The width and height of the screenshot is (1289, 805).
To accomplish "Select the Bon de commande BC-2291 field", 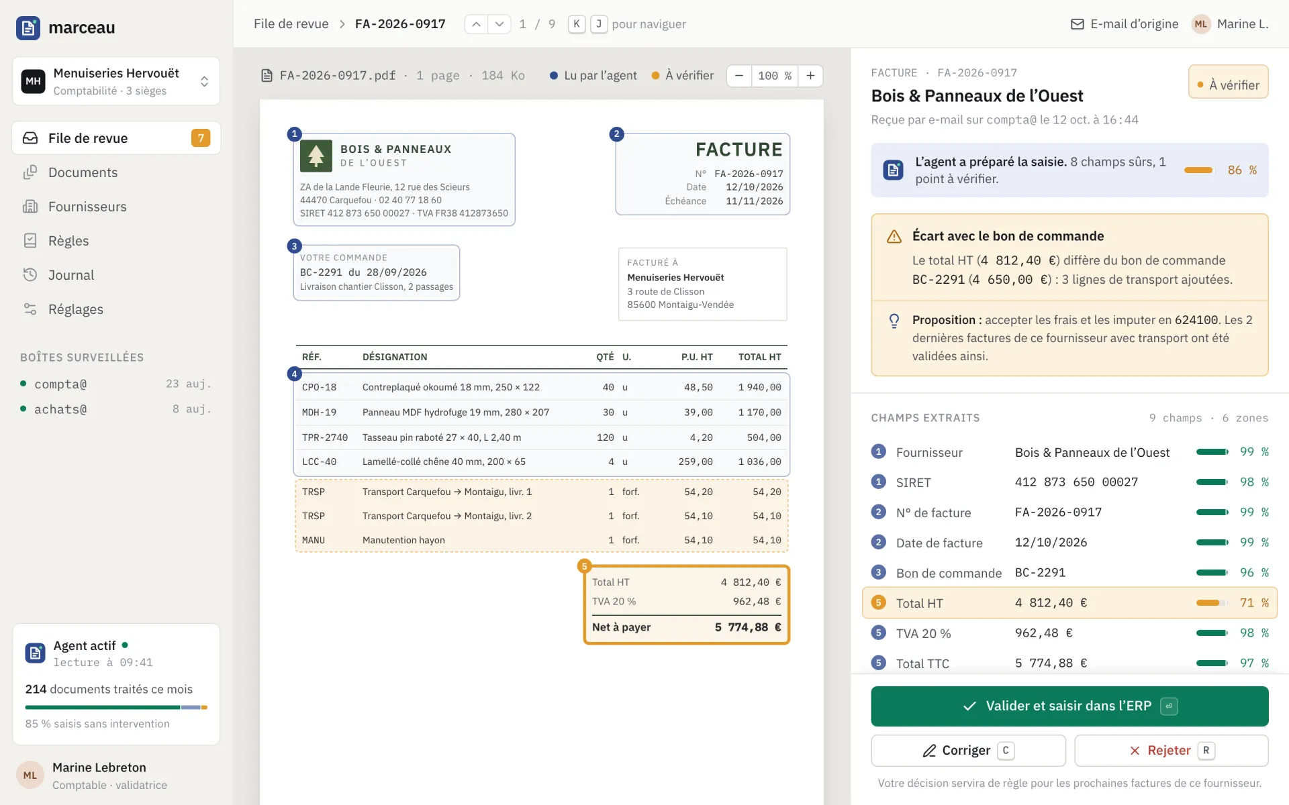I will pyautogui.click(x=1069, y=573).
